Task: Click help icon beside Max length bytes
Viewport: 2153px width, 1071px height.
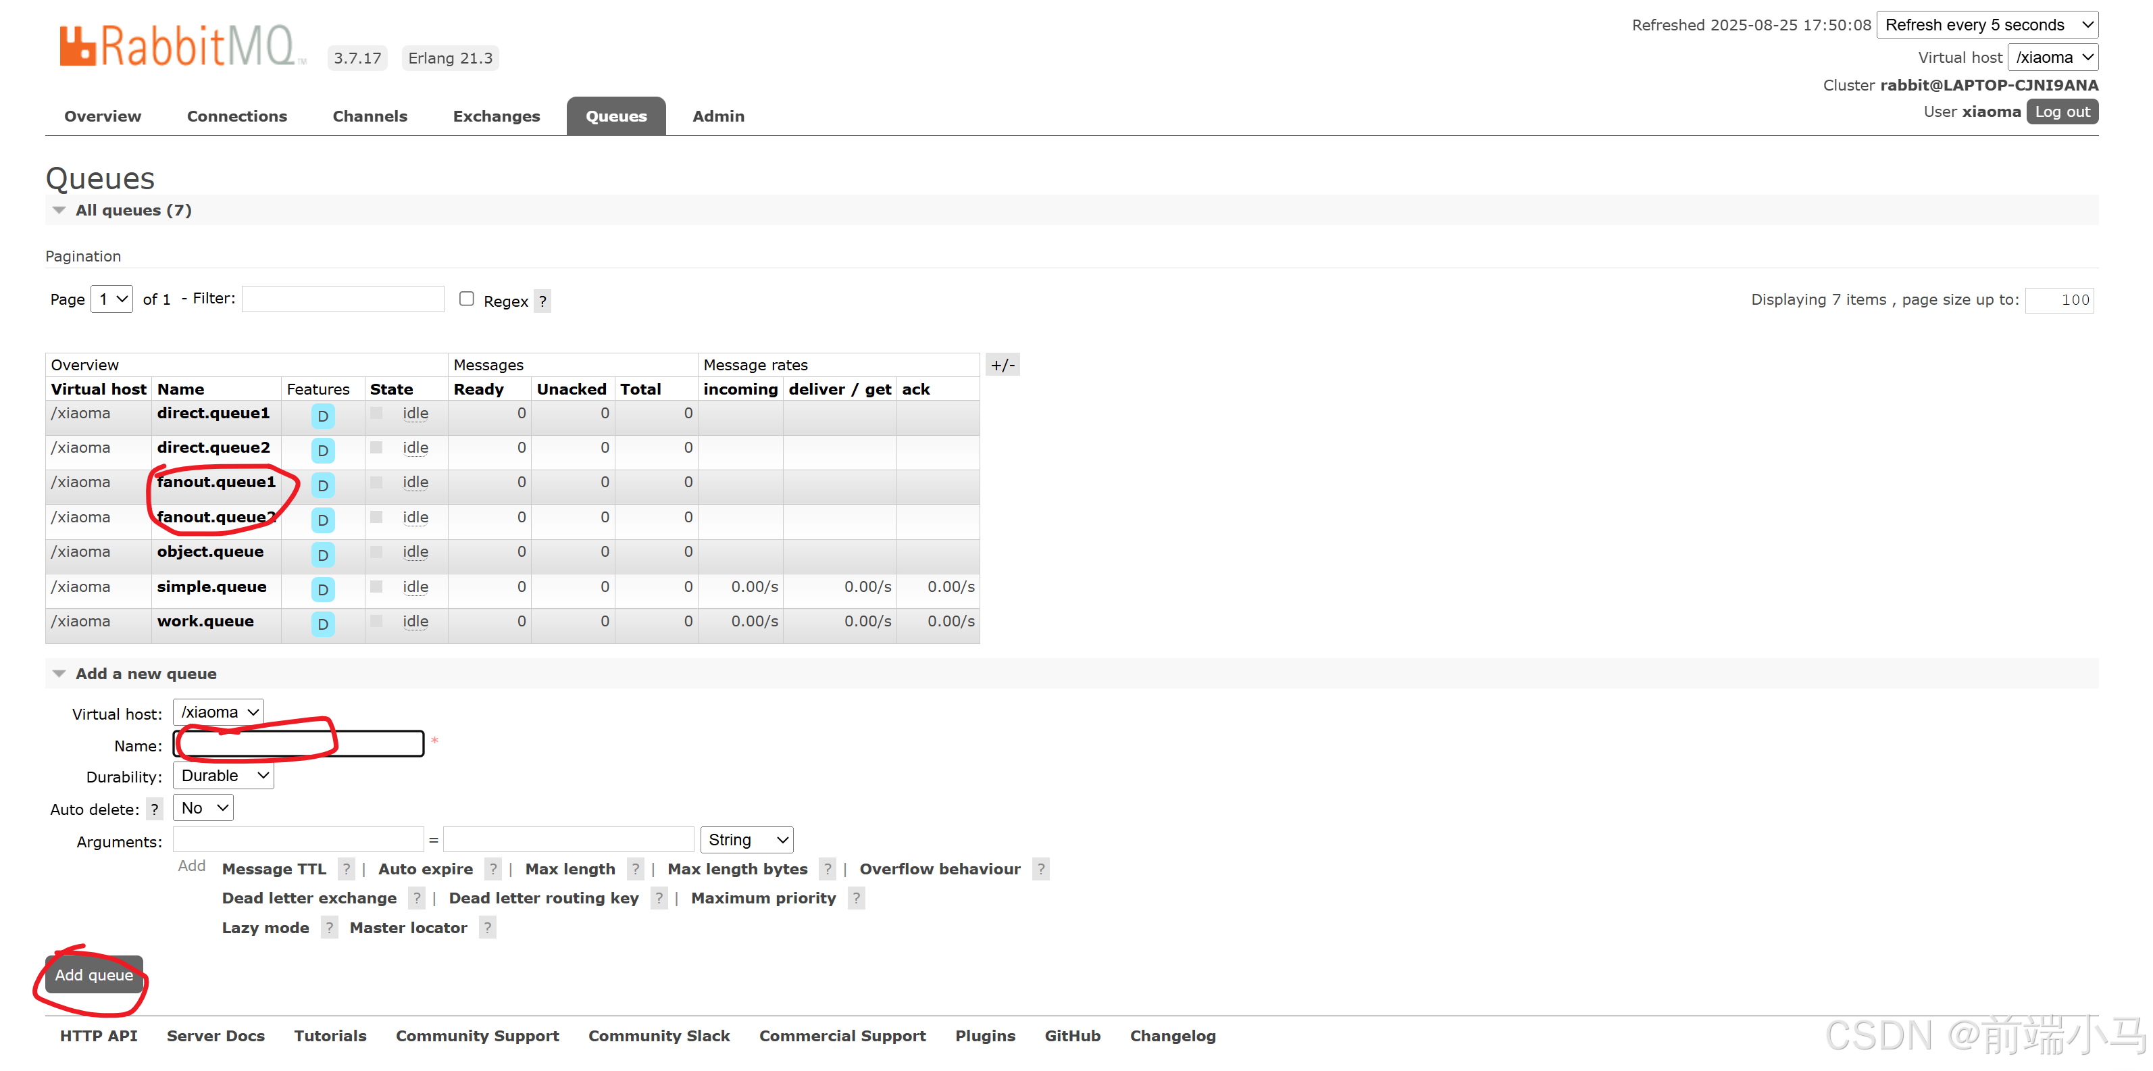Action: (x=828, y=870)
